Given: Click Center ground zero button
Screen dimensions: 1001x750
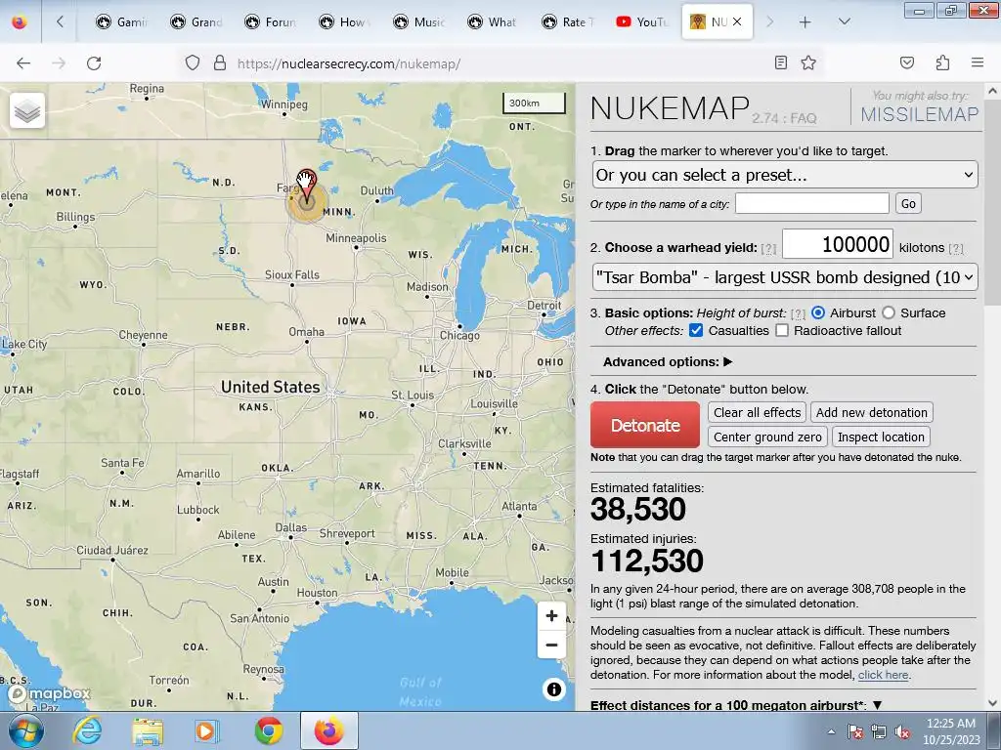Looking at the screenshot, I should [767, 437].
